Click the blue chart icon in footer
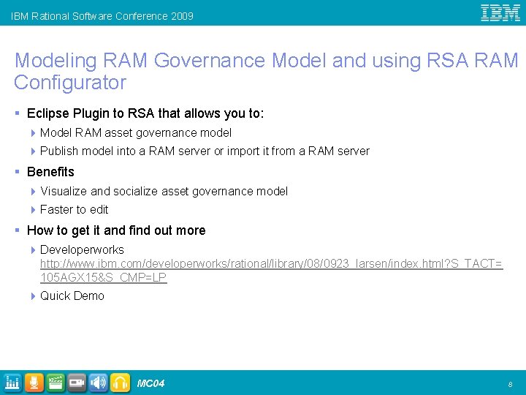 coord(12,383)
